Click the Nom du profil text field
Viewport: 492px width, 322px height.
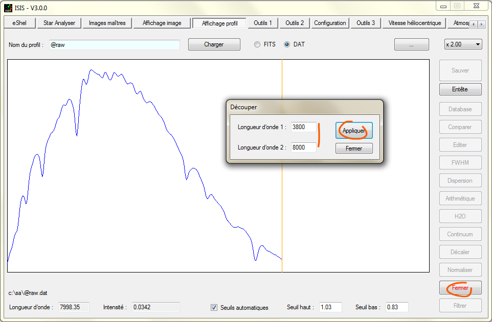point(115,44)
